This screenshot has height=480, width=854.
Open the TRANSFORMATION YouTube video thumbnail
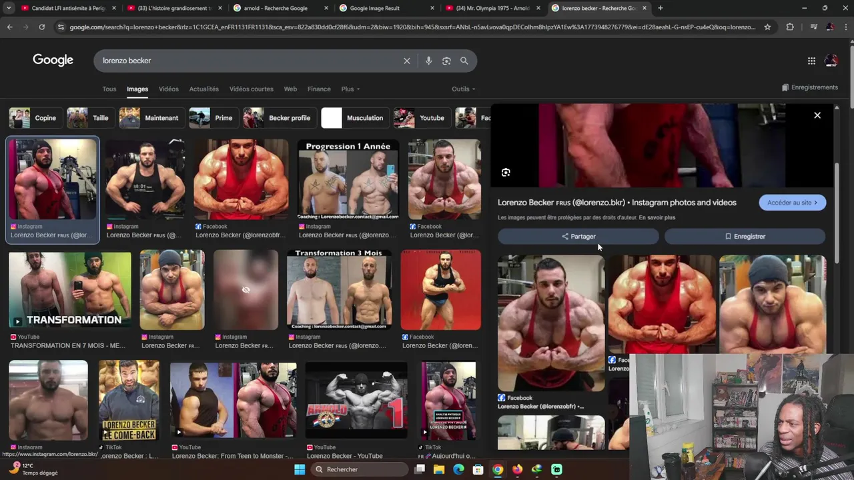click(70, 290)
